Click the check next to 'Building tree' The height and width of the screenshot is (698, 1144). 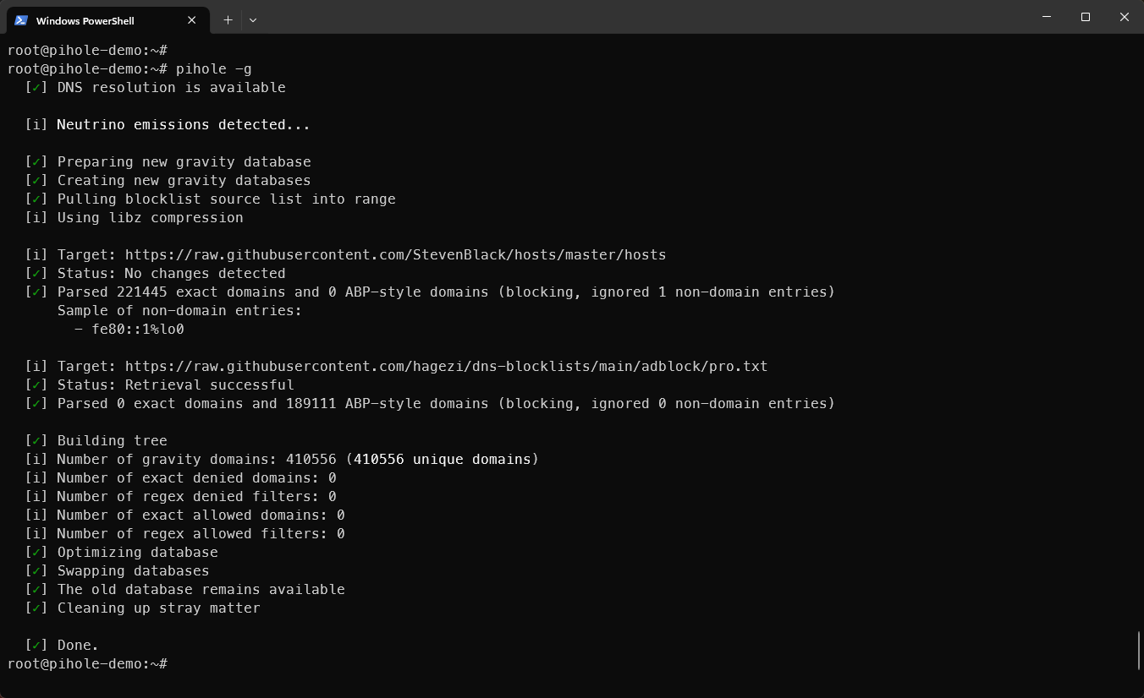(36, 440)
